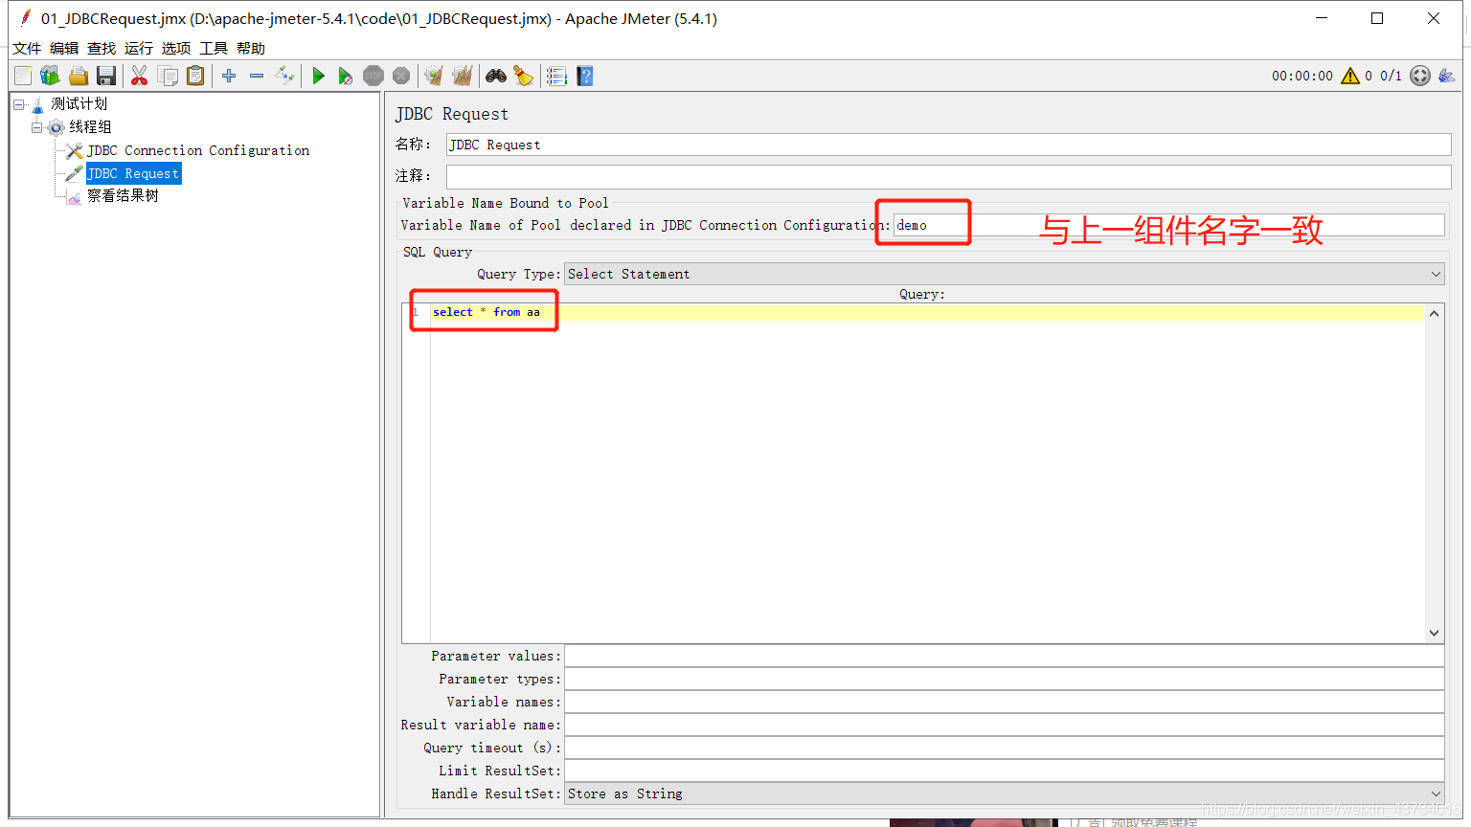The height and width of the screenshot is (827, 1471).
Task: Click the pool variable name field
Action: click(x=1168, y=225)
